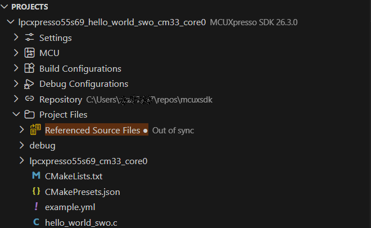Click the Repository link icon
The image size is (371, 228).
pos(30,99)
